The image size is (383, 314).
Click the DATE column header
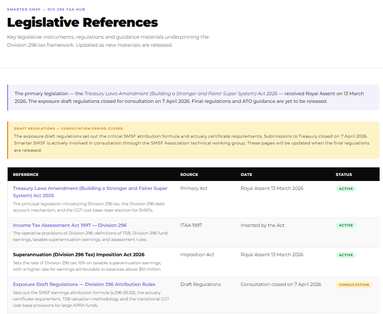click(246, 175)
